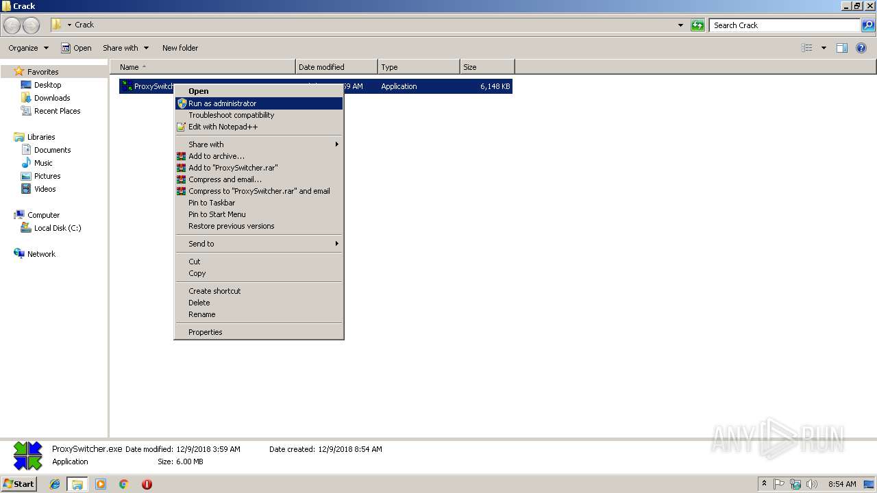
Task: Show hidden tray icons arrow
Action: (765, 484)
